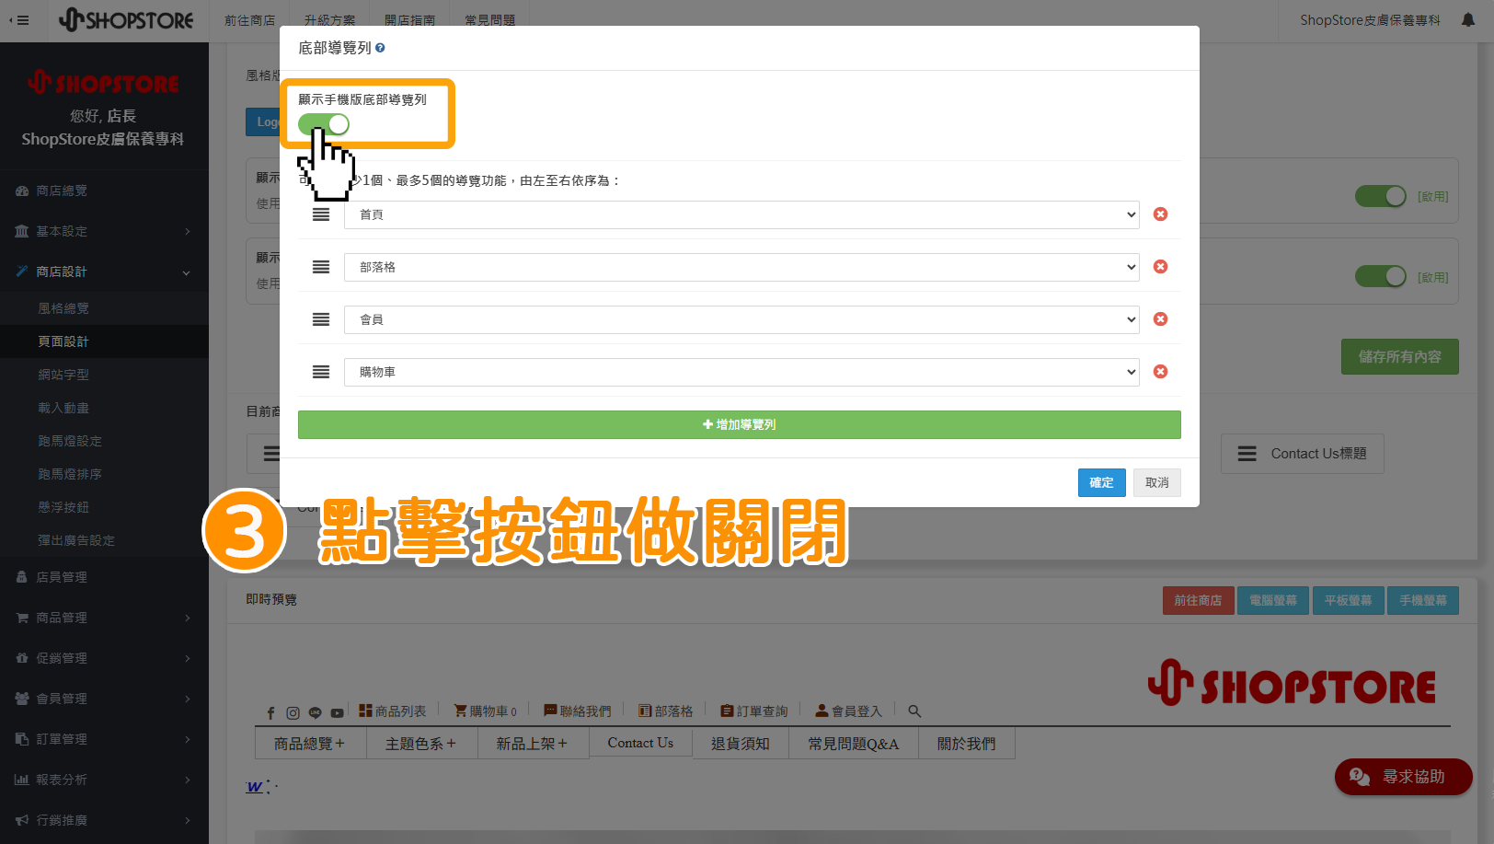
Task: Click the 商店總覽 dashboard icon in sidebar
Action: point(22,191)
